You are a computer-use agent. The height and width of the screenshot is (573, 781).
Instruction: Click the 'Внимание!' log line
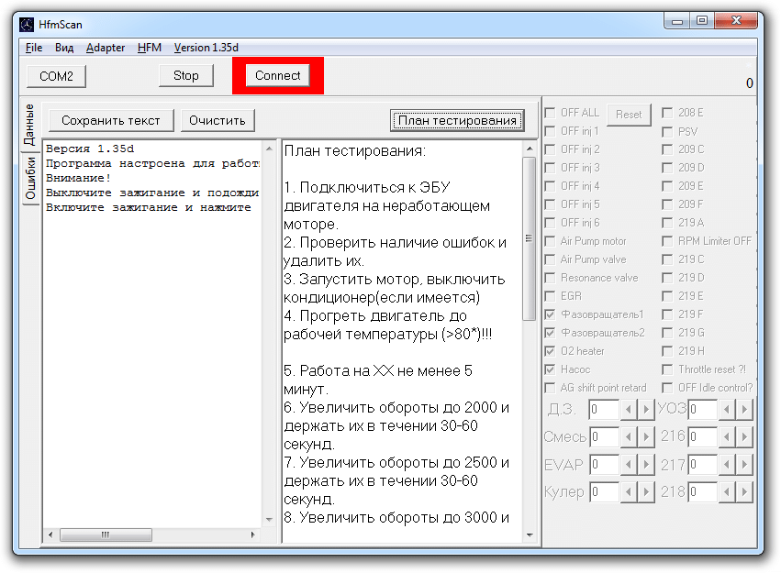[x=78, y=178]
